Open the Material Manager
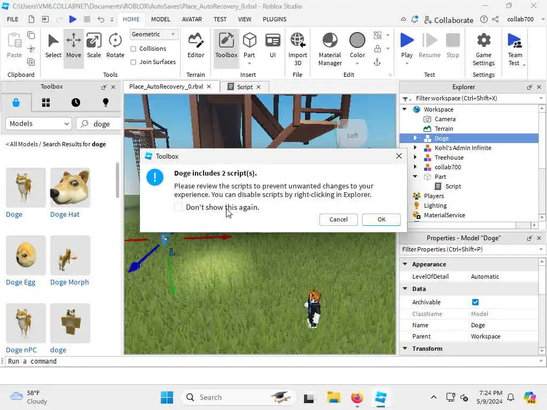This screenshot has width=547, height=410. point(330,49)
